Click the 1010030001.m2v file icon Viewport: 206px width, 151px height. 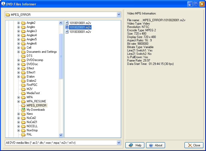67,32
